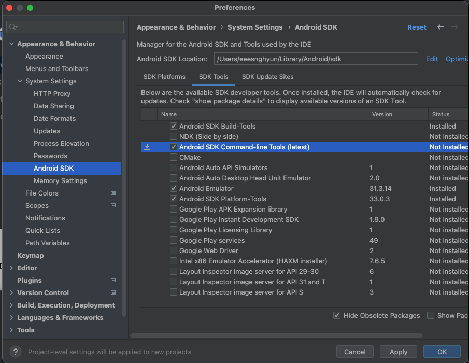This screenshot has width=469, height=363.
Task: Expand Build, Execution, Deployment section
Action: pos(12,305)
